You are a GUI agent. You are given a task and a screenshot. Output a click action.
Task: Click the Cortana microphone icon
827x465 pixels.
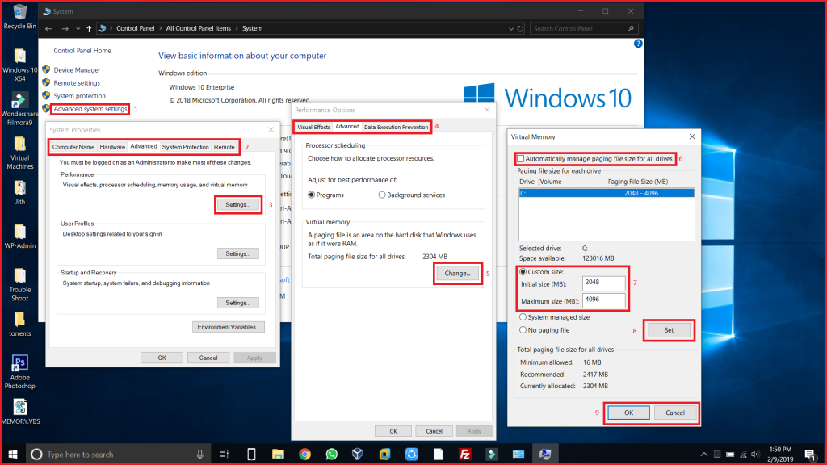(200, 454)
